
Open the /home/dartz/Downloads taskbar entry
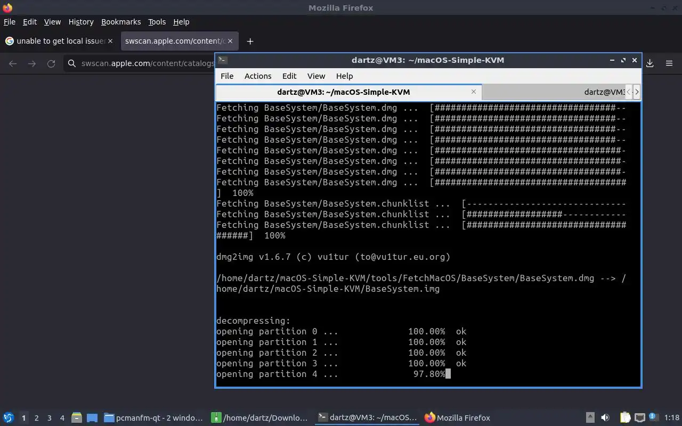[x=259, y=418]
